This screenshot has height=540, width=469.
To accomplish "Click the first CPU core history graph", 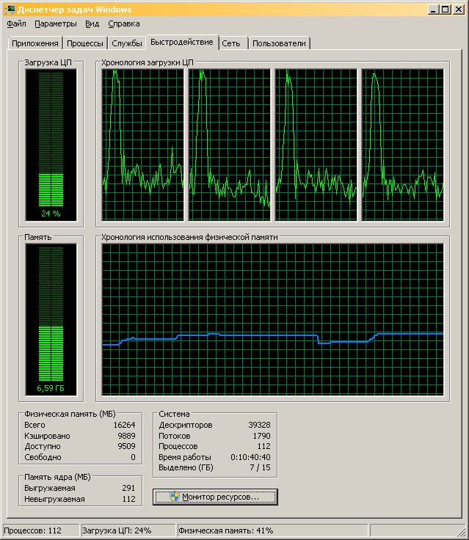I will coord(142,145).
